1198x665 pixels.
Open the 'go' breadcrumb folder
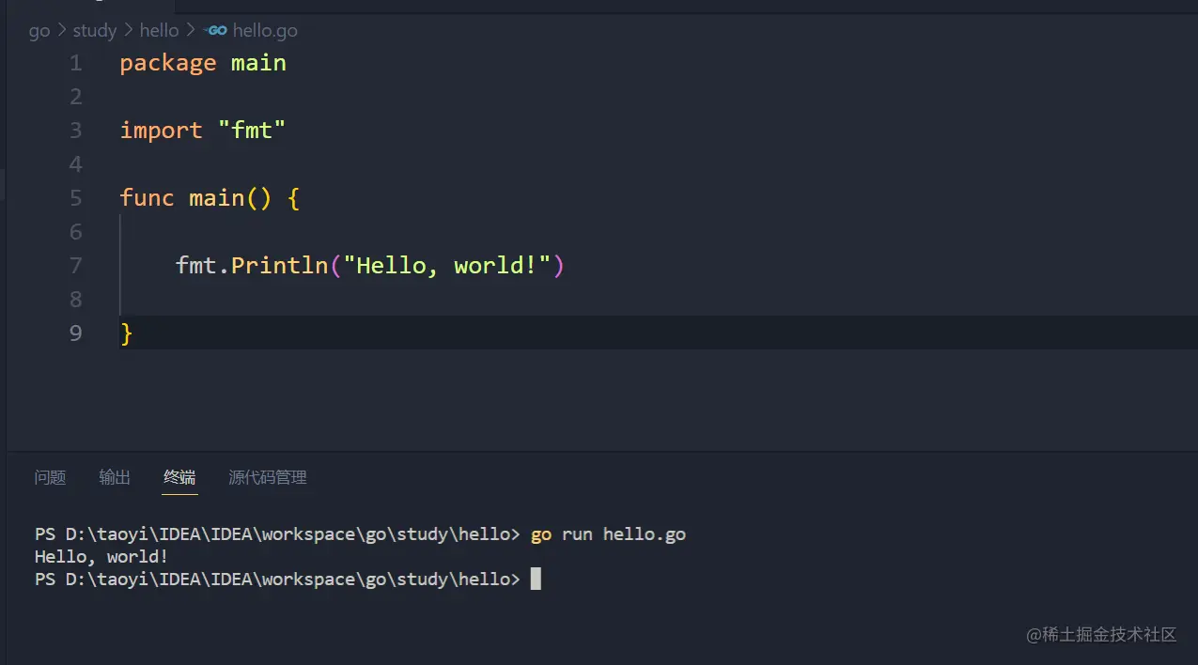tap(39, 30)
